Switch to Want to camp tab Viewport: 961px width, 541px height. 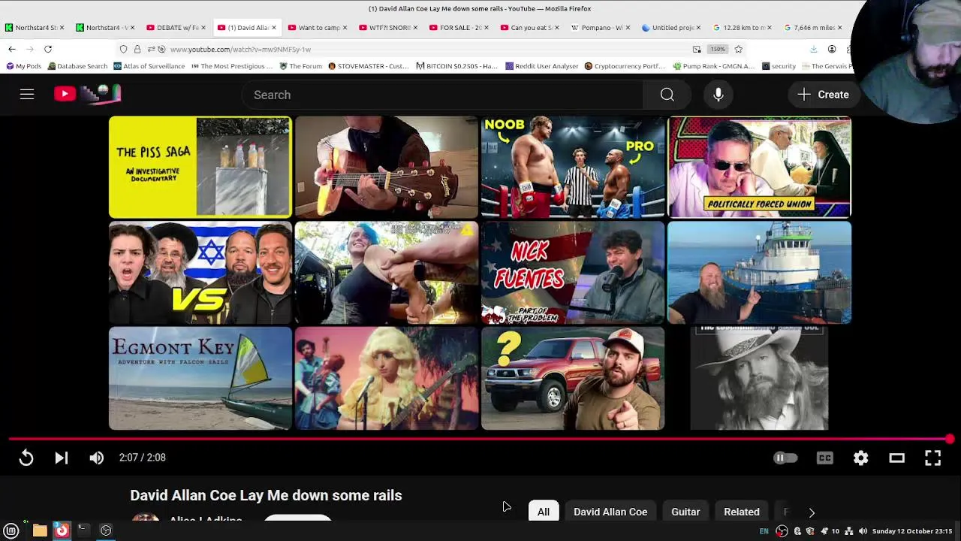319,28
